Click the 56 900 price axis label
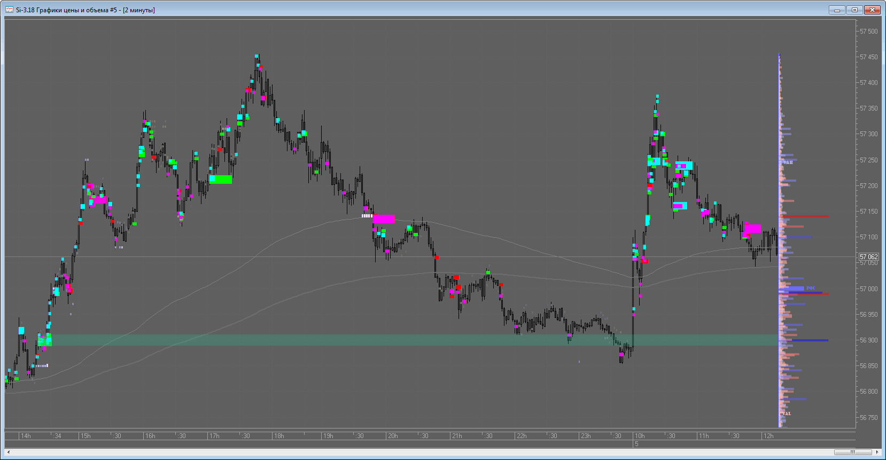 [868, 340]
